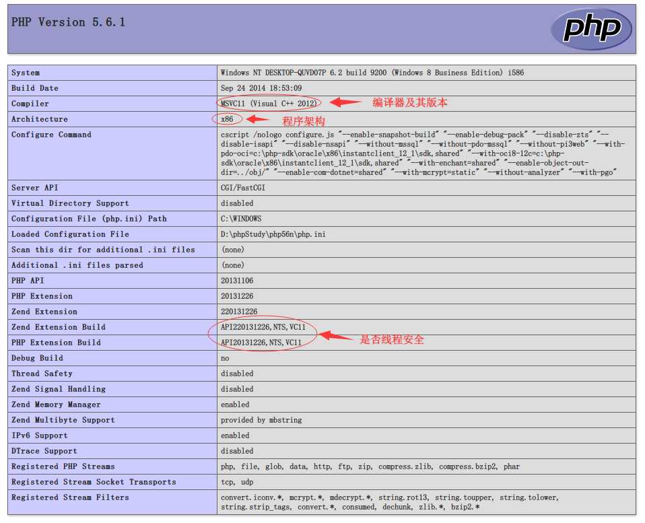Select enabled value for Zend Memory Manager

[x=235, y=405]
